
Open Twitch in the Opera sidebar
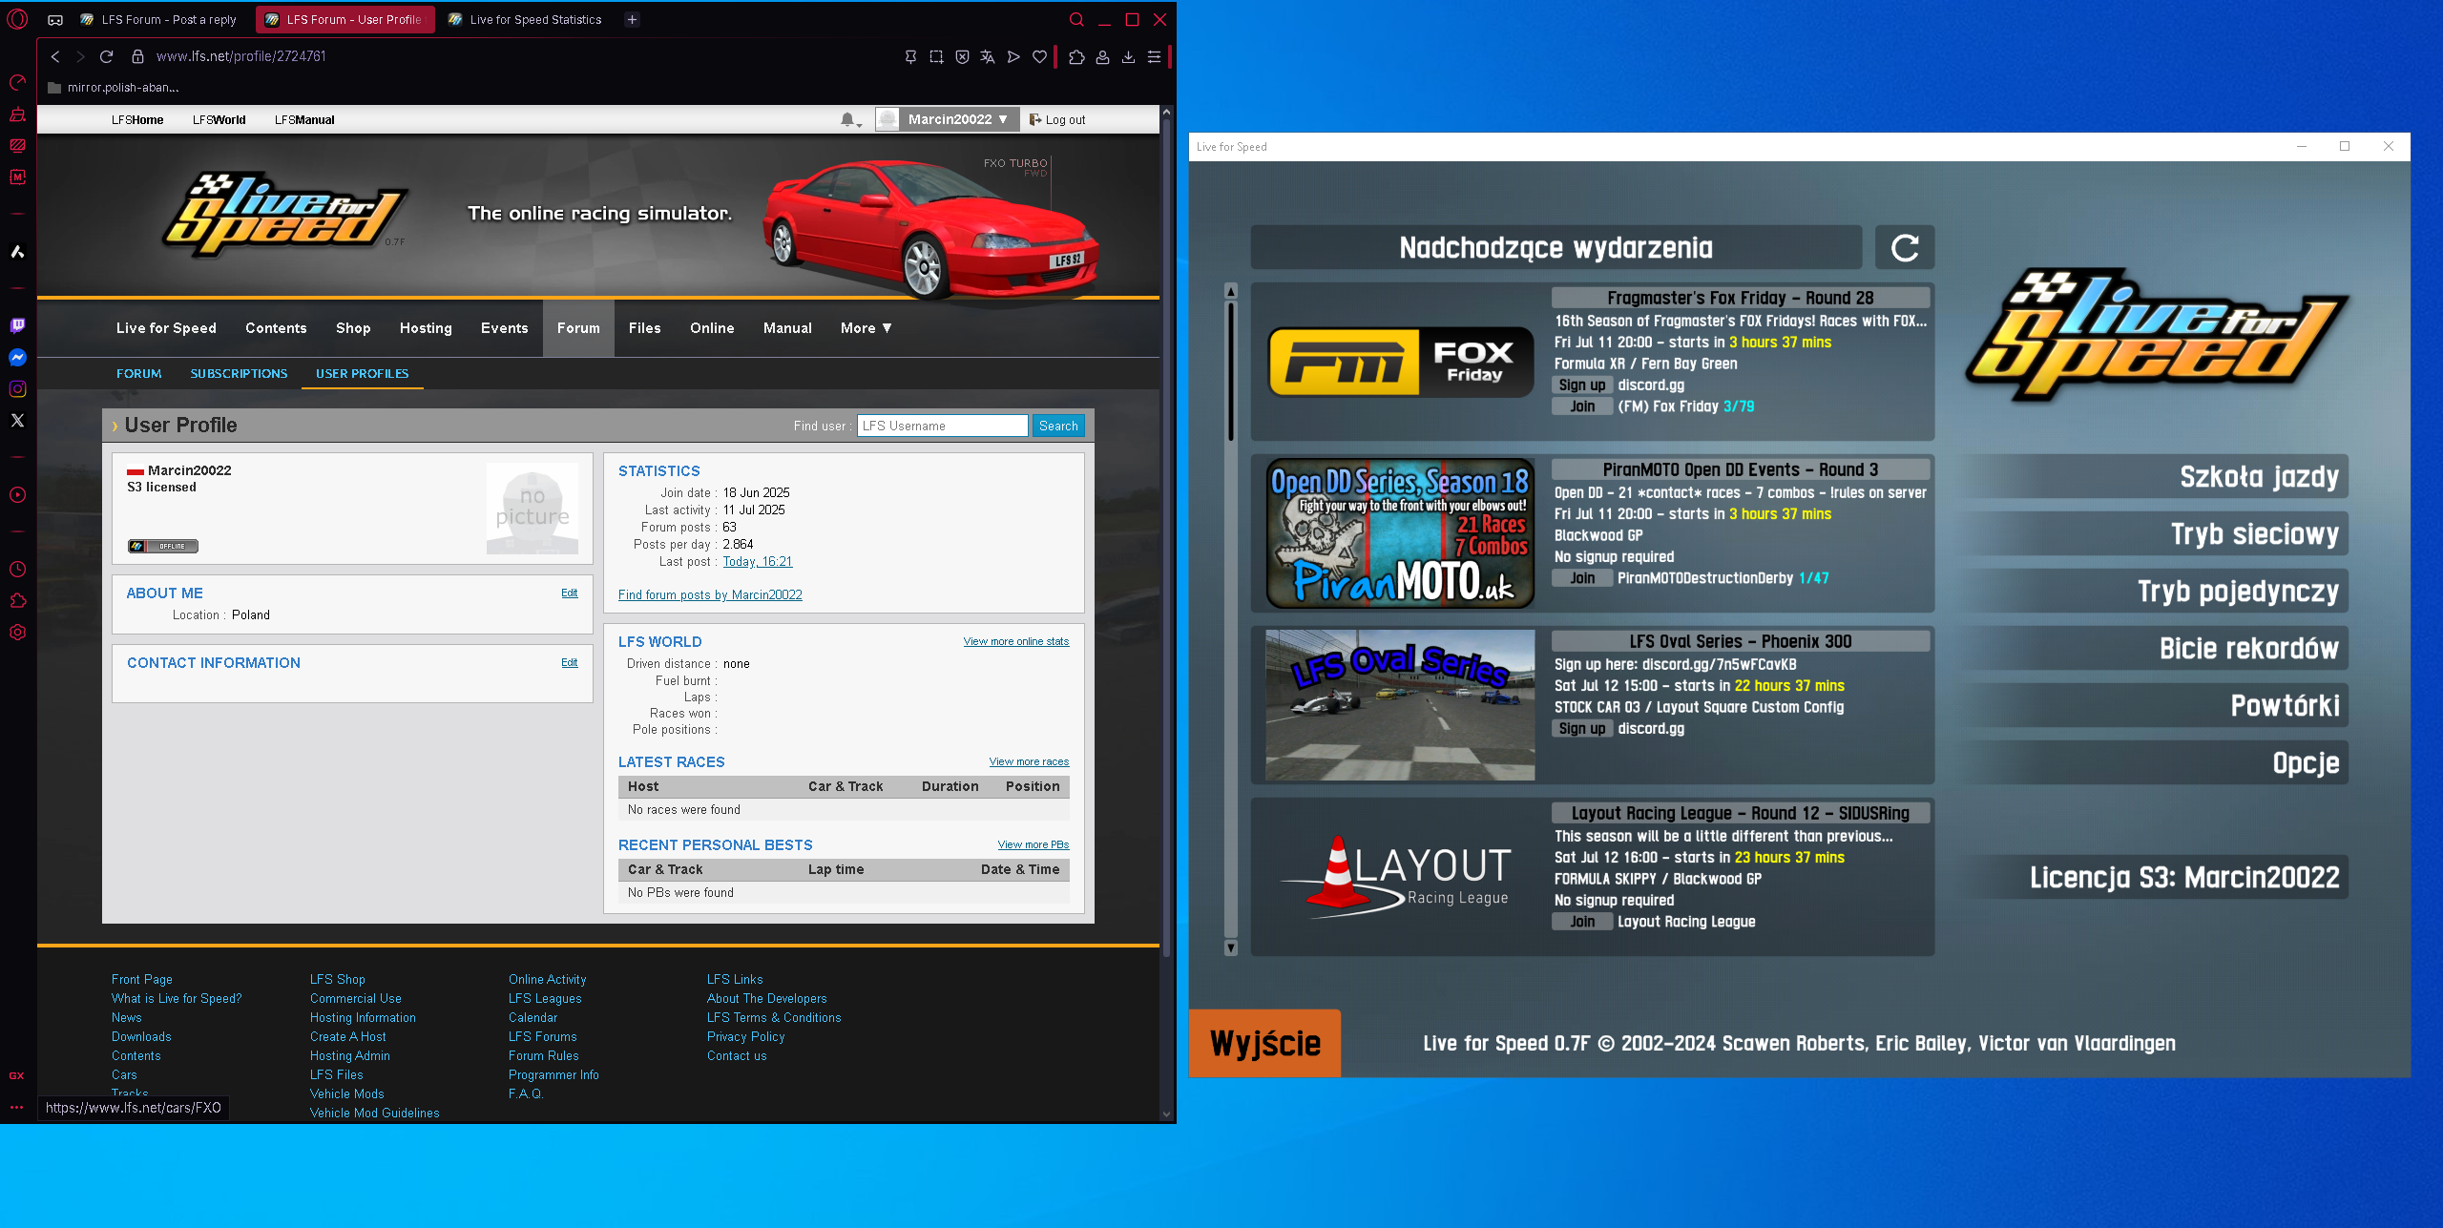coord(17,325)
